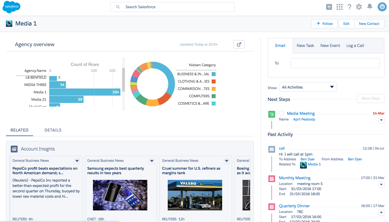Click the MEDIA THREE bar showing 14
Image resolution: width=389 pixels, height=222 pixels.
(58, 85)
